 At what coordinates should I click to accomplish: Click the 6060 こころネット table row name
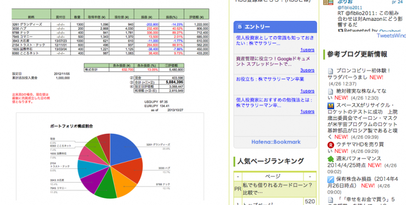(x=25, y=53)
